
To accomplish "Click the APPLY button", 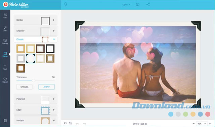I will click(46, 87).
